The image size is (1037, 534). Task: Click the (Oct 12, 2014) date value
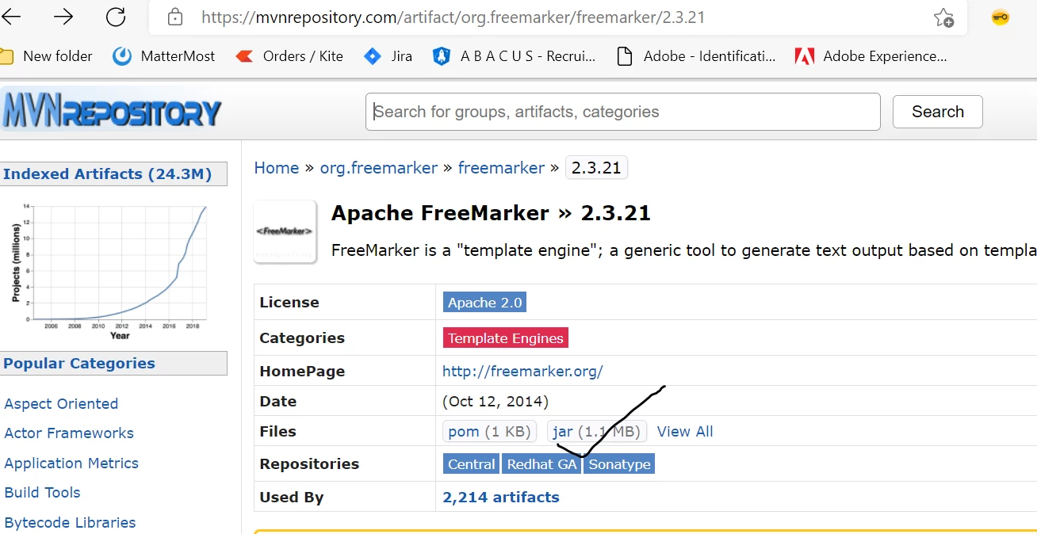coord(496,402)
